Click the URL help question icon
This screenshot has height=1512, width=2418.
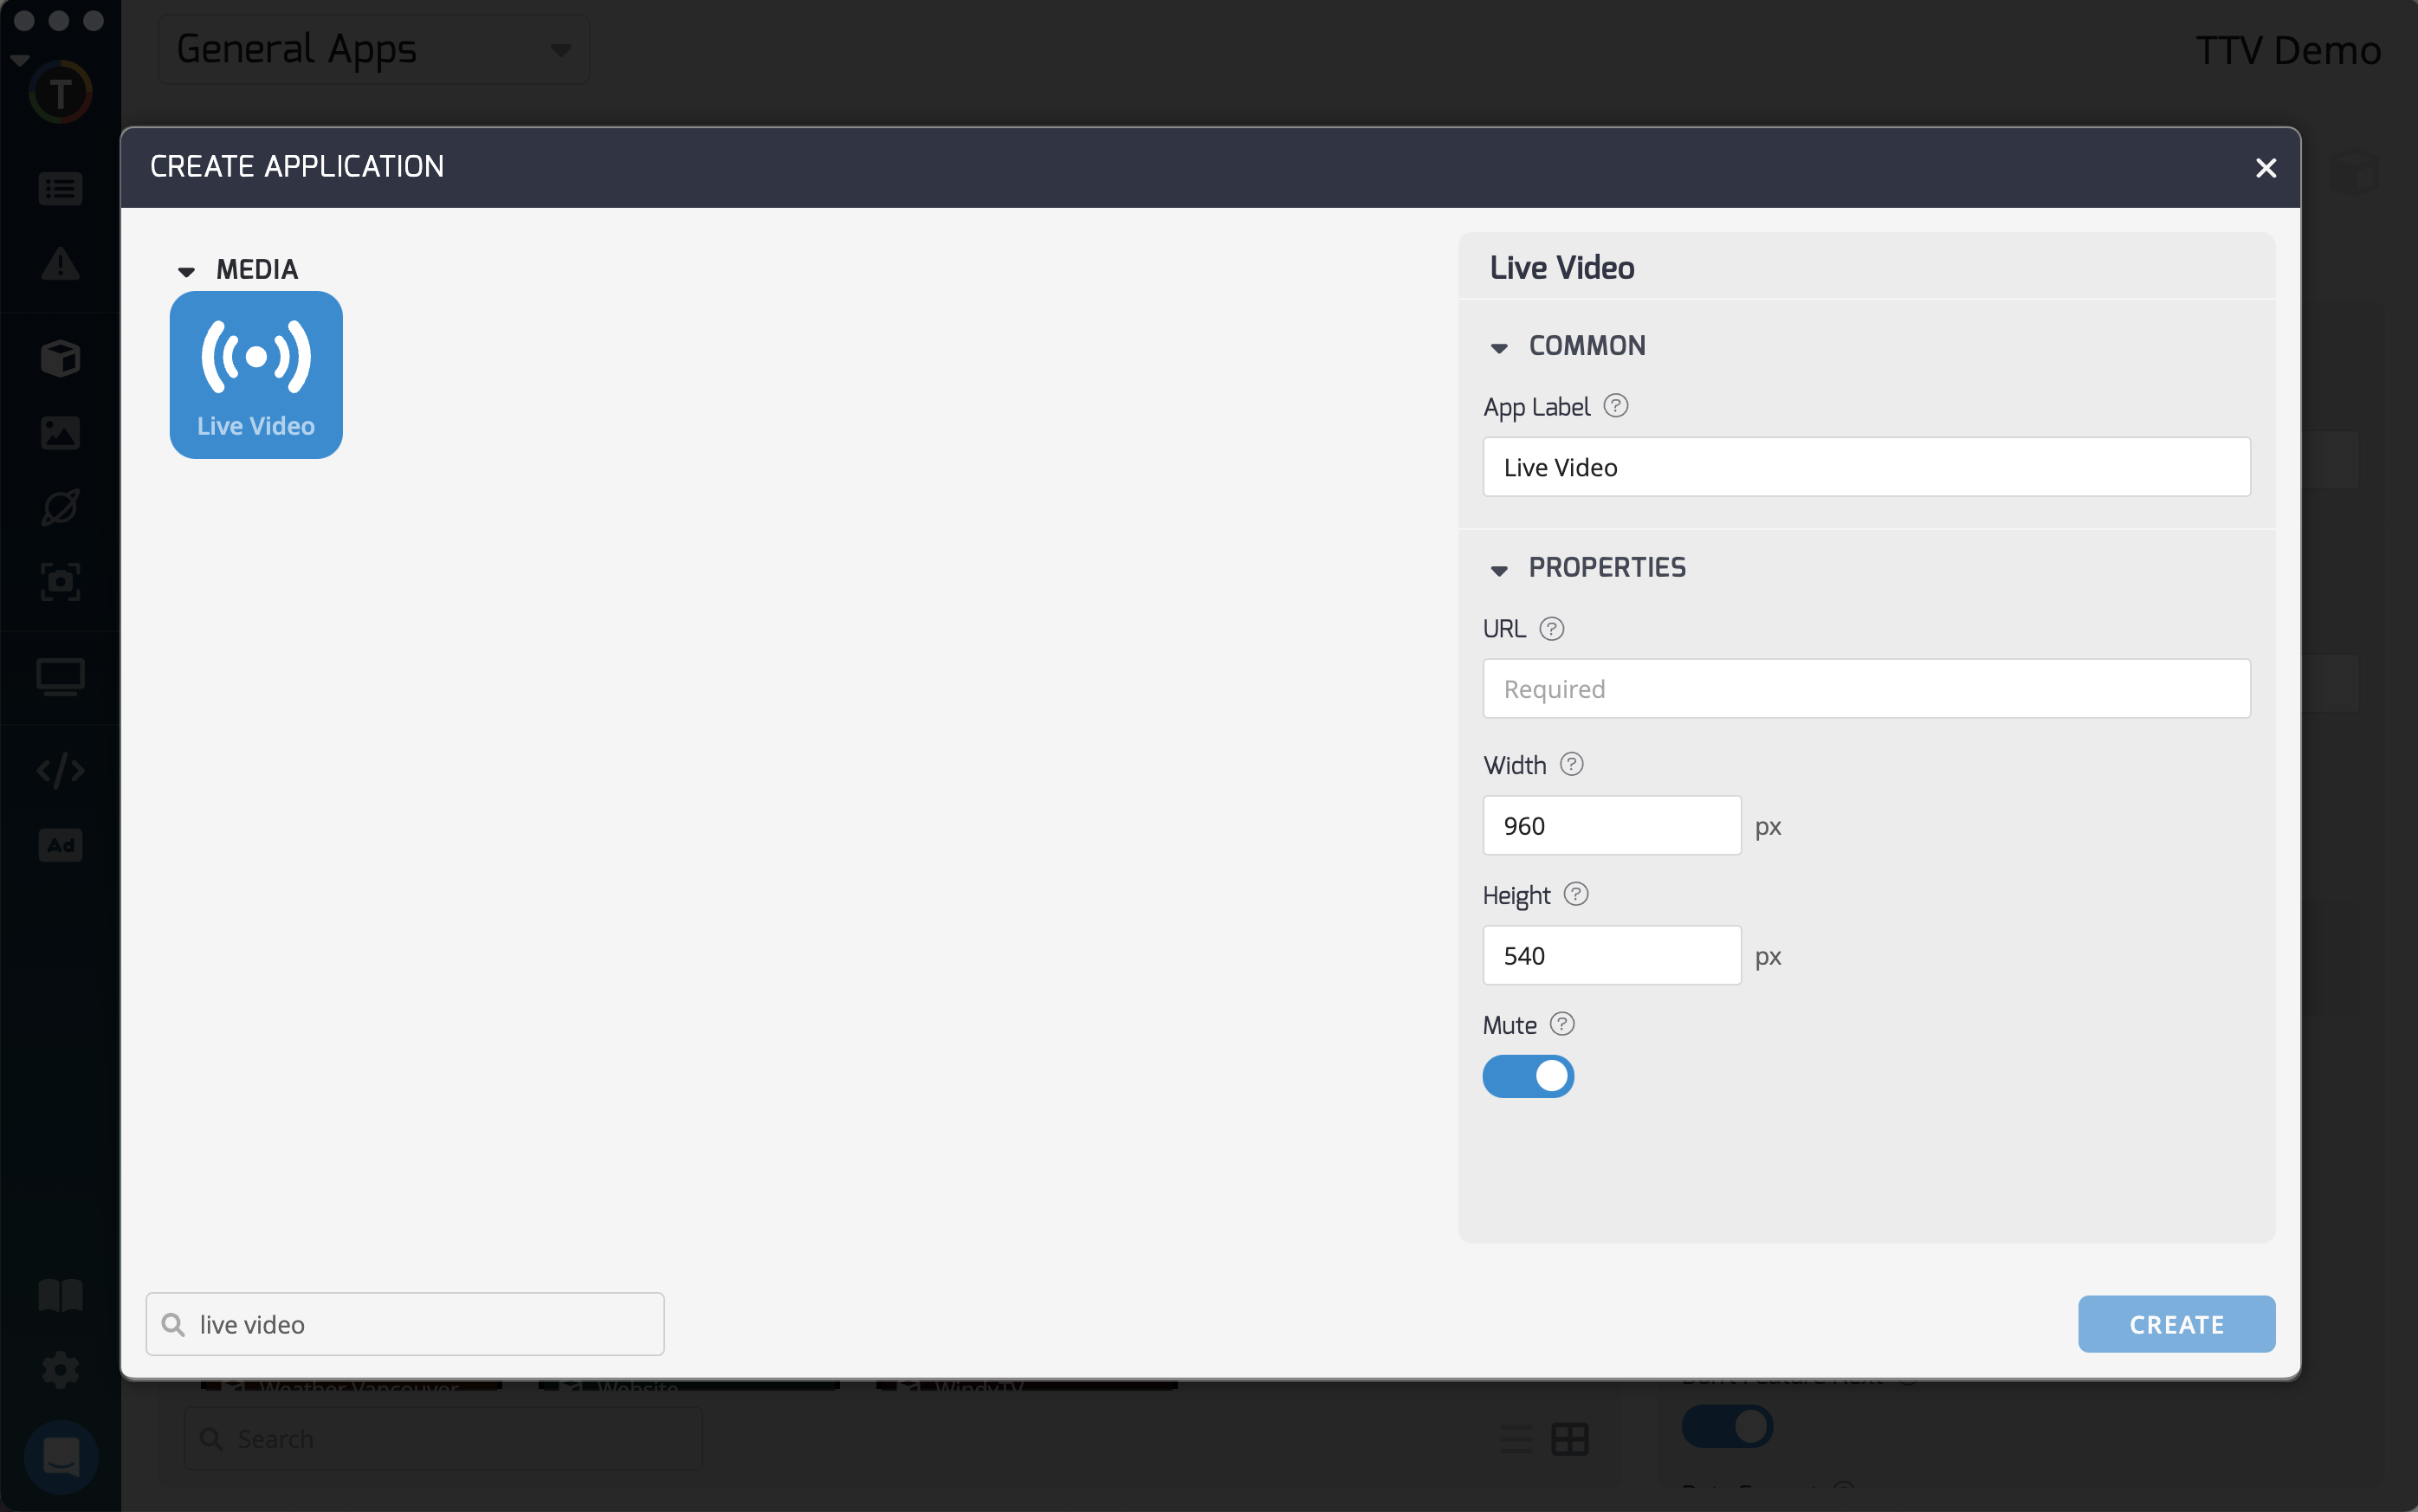1551,629
